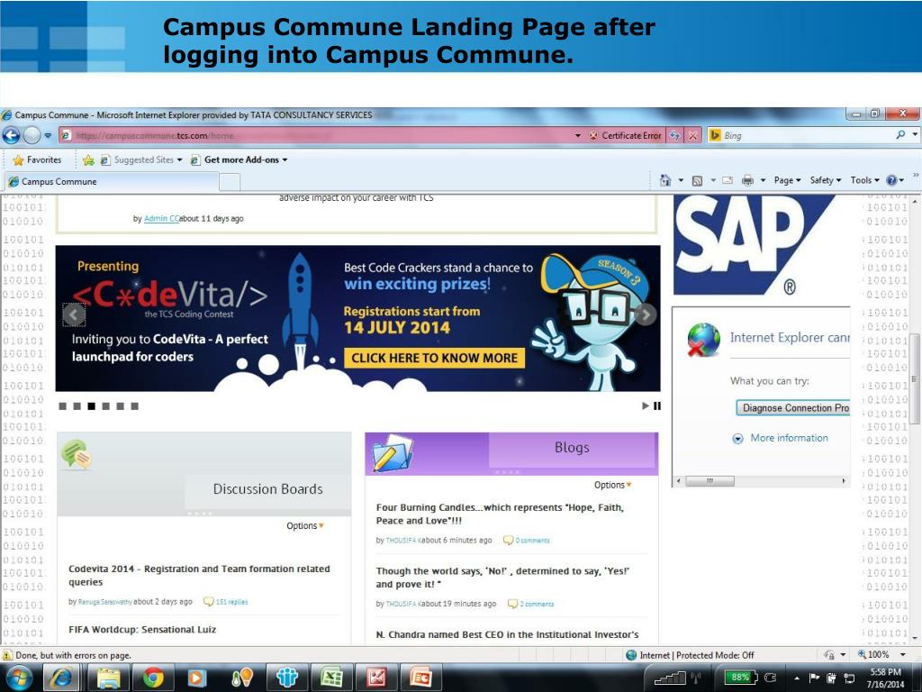Click the browser Forward button
Screen dimensions: 922x692
tap(32, 135)
